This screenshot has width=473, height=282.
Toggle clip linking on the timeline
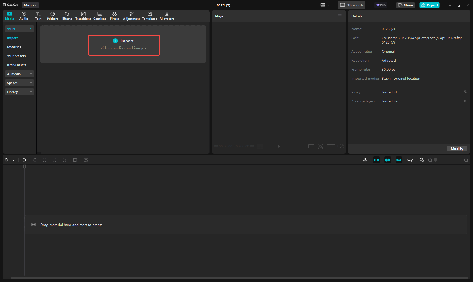399,160
